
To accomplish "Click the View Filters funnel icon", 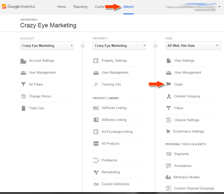I will tap(169, 108).
